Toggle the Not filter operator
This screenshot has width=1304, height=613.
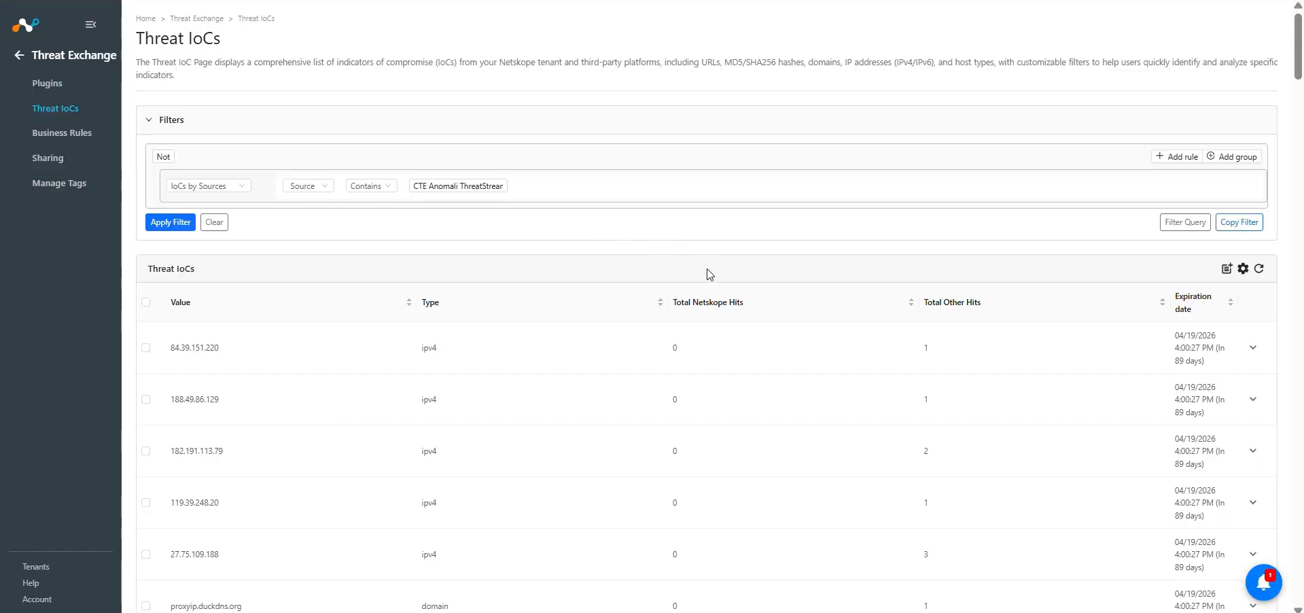[164, 157]
